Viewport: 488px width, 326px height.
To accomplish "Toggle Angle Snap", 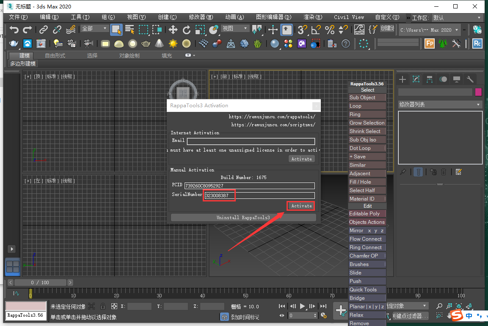I will click(x=316, y=30).
